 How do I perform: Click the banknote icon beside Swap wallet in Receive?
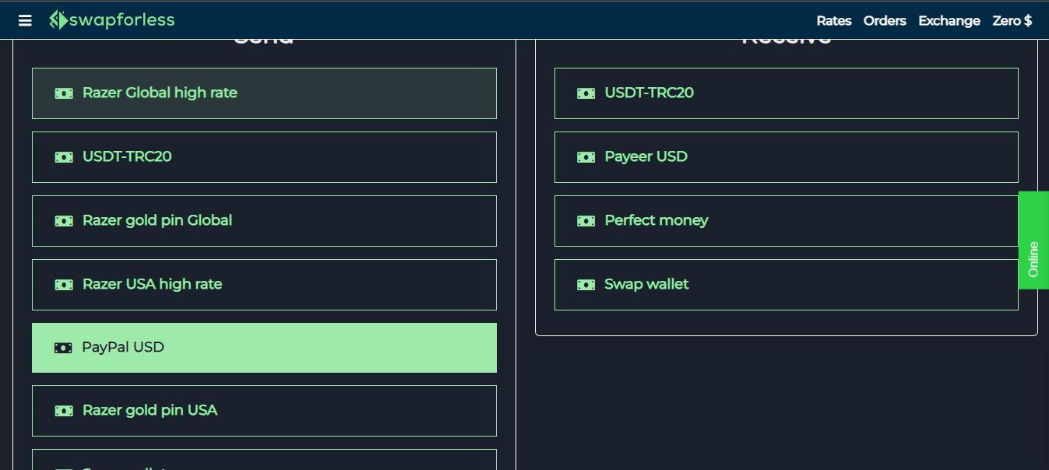coord(585,284)
